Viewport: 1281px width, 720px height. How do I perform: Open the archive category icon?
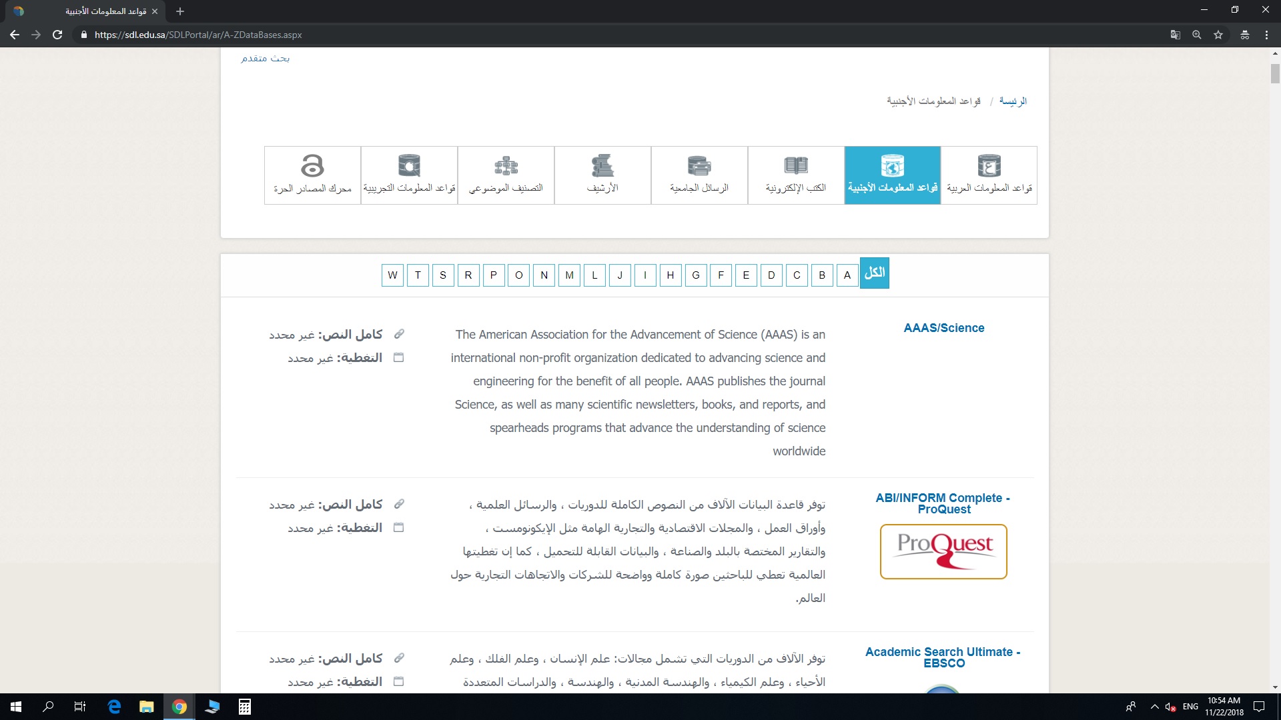602,166
